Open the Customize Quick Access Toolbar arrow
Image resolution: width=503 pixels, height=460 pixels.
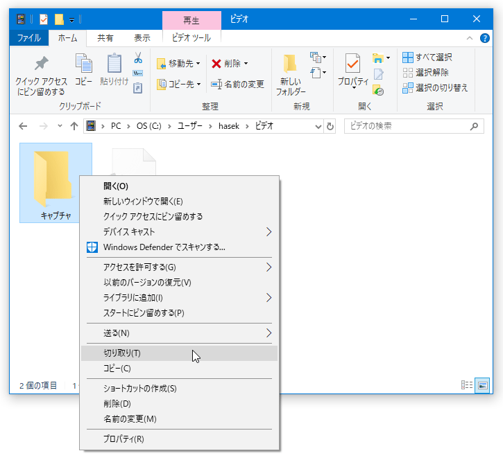(x=72, y=20)
